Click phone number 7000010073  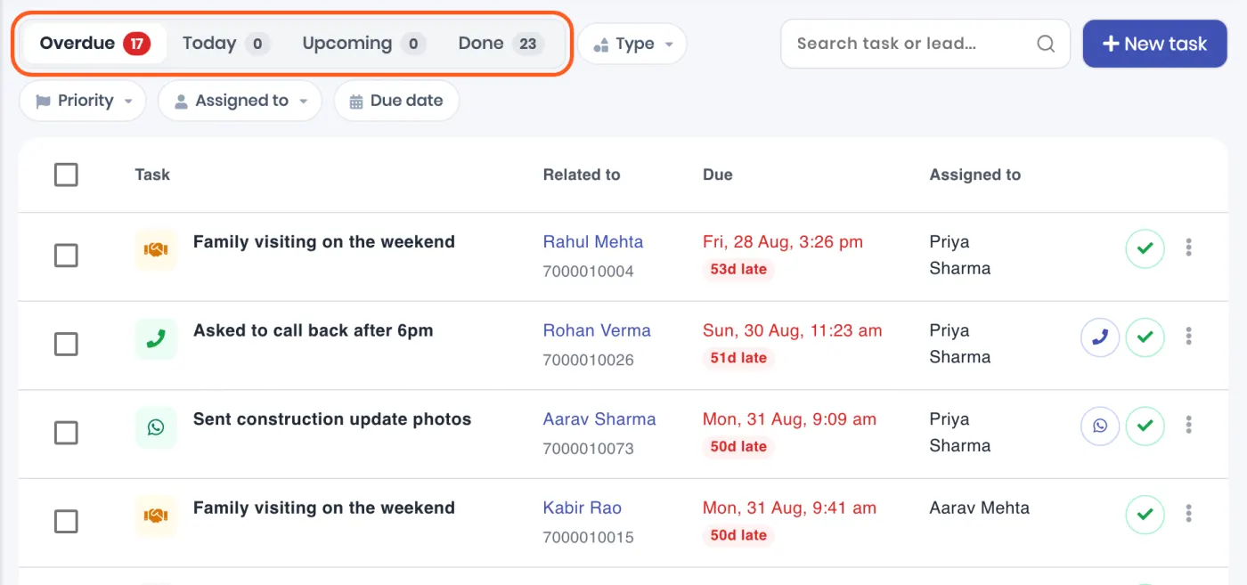(589, 448)
